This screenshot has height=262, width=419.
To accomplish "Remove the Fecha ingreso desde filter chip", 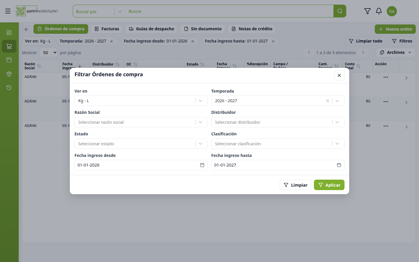I will tap(193, 41).
